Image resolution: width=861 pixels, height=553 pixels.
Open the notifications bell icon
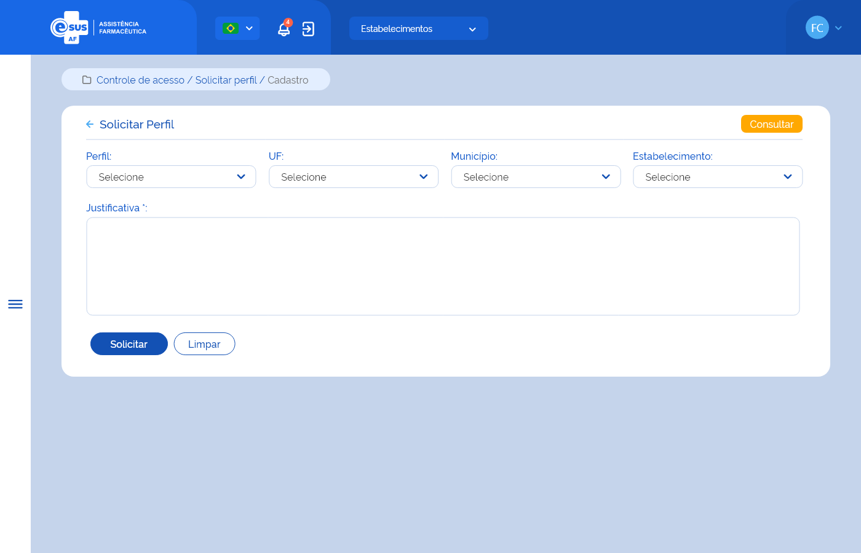click(284, 28)
